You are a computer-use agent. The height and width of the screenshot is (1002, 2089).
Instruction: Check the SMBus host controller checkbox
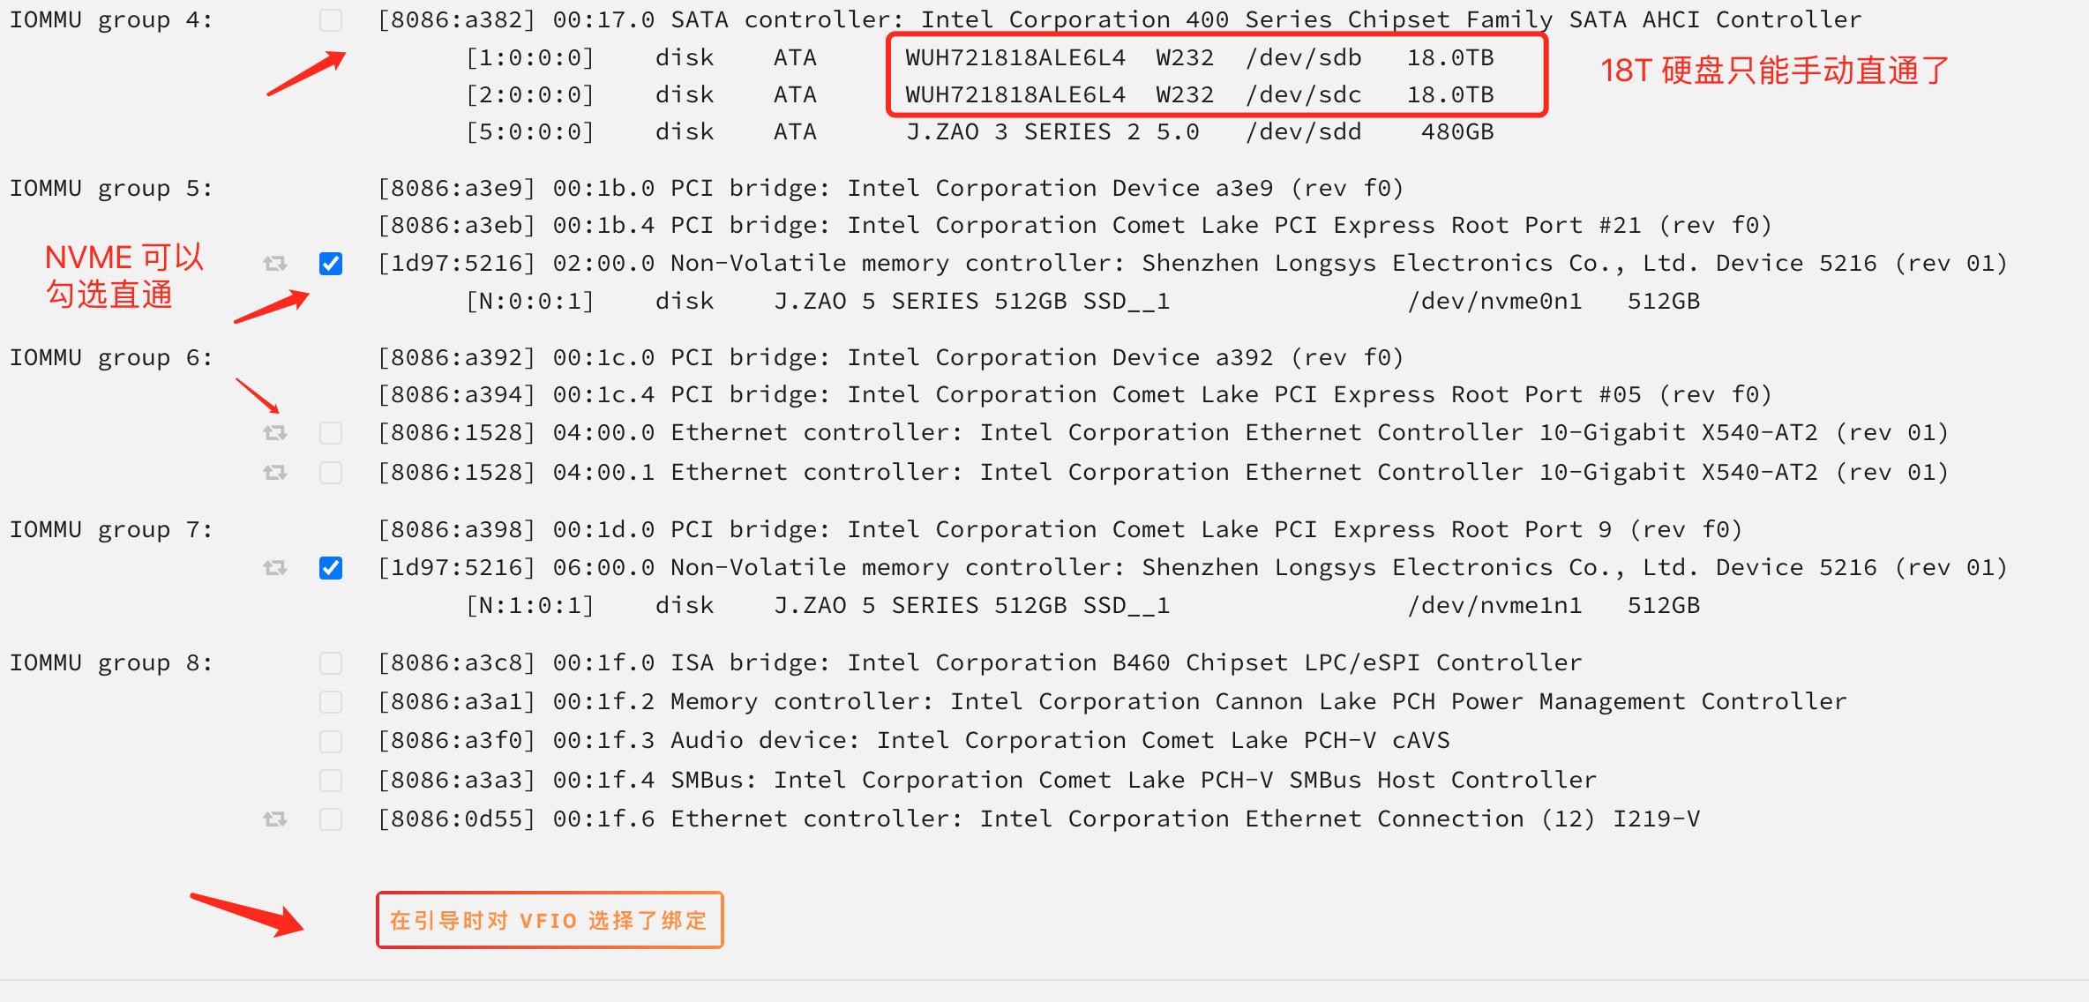(331, 780)
